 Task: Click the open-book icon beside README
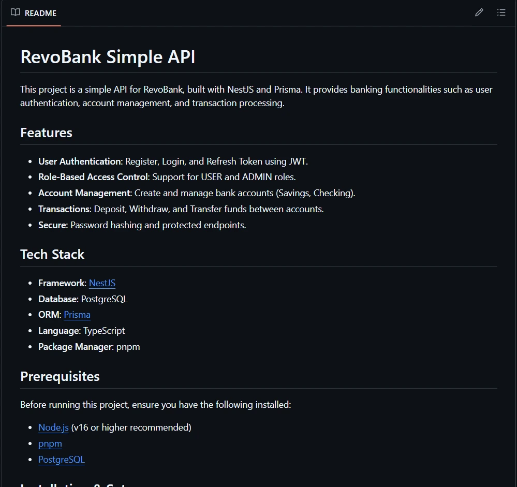15,12
